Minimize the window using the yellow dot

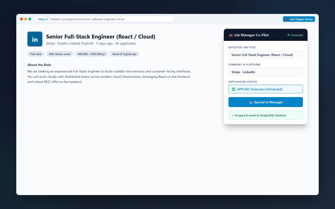coord(26,19)
